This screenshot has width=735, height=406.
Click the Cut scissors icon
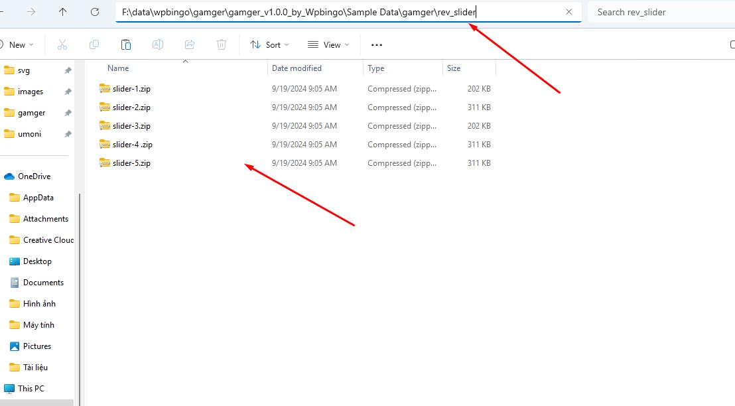[x=62, y=44]
